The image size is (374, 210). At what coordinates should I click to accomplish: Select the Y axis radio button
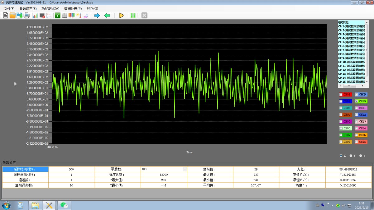(x=351, y=156)
